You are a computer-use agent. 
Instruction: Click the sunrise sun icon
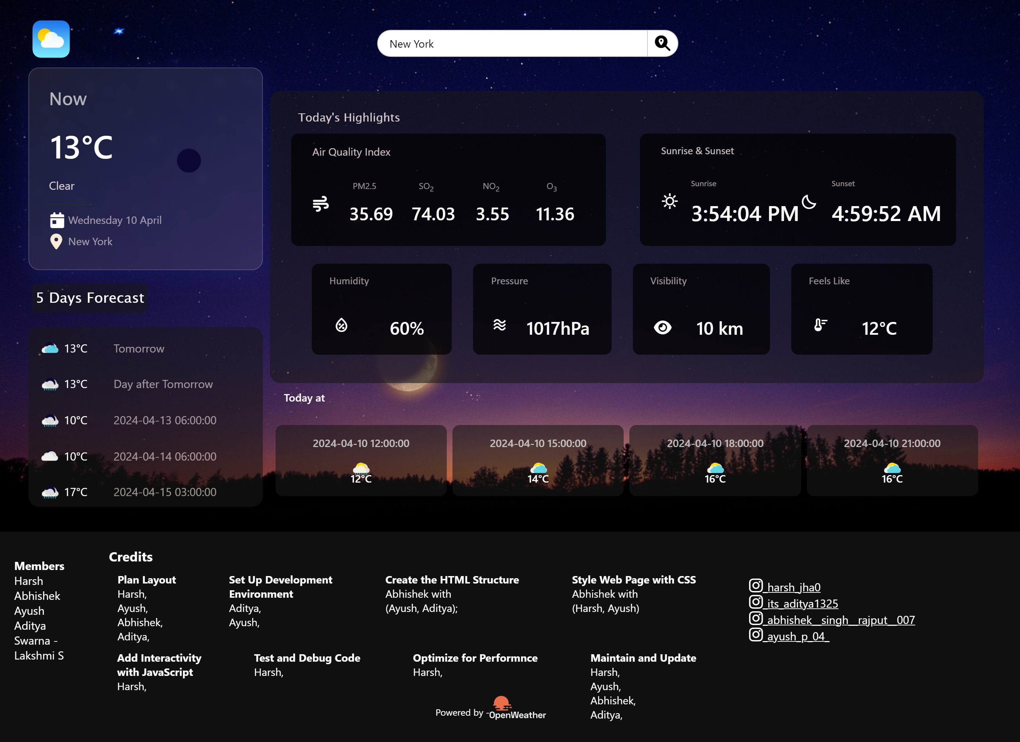tap(669, 201)
